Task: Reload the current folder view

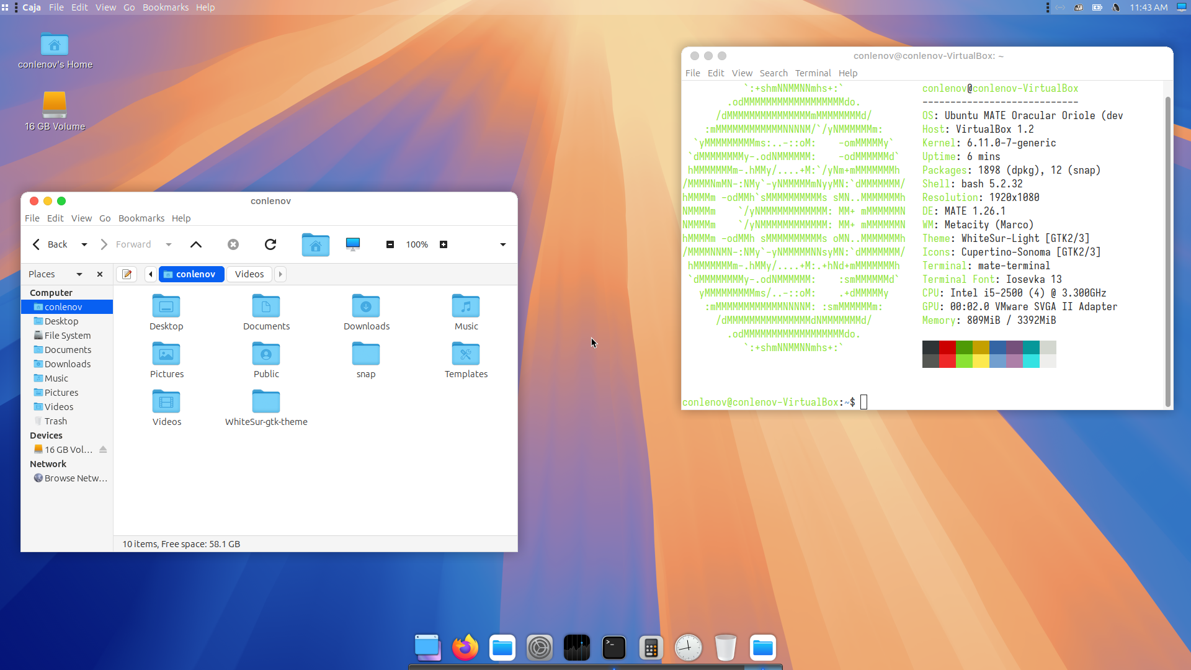Action: (270, 244)
